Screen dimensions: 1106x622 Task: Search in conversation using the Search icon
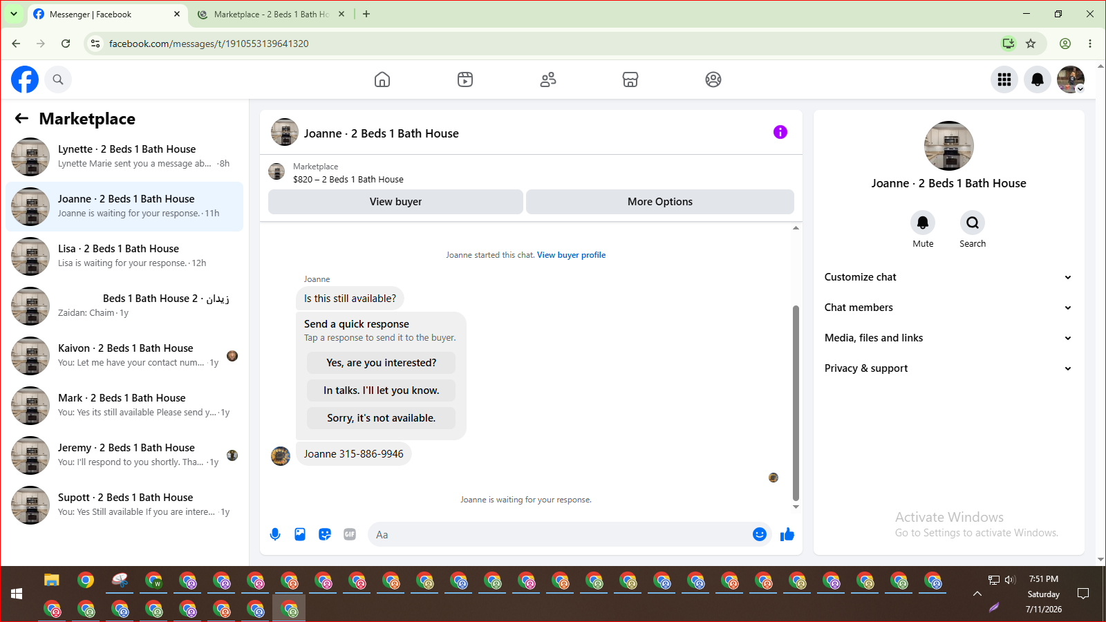click(973, 223)
